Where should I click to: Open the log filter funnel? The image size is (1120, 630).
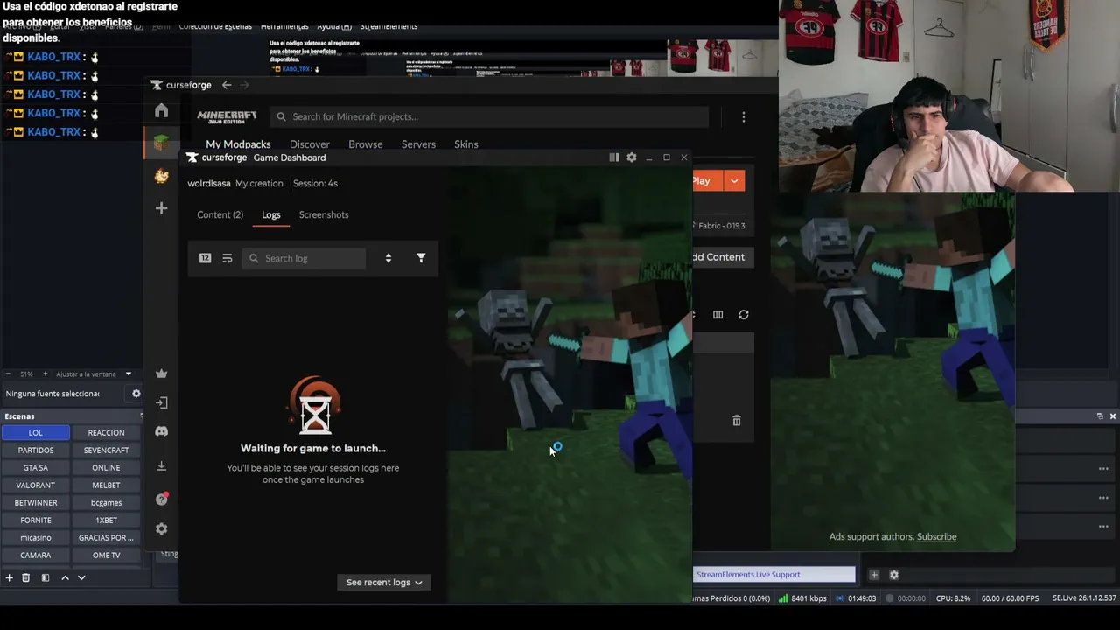[421, 258]
